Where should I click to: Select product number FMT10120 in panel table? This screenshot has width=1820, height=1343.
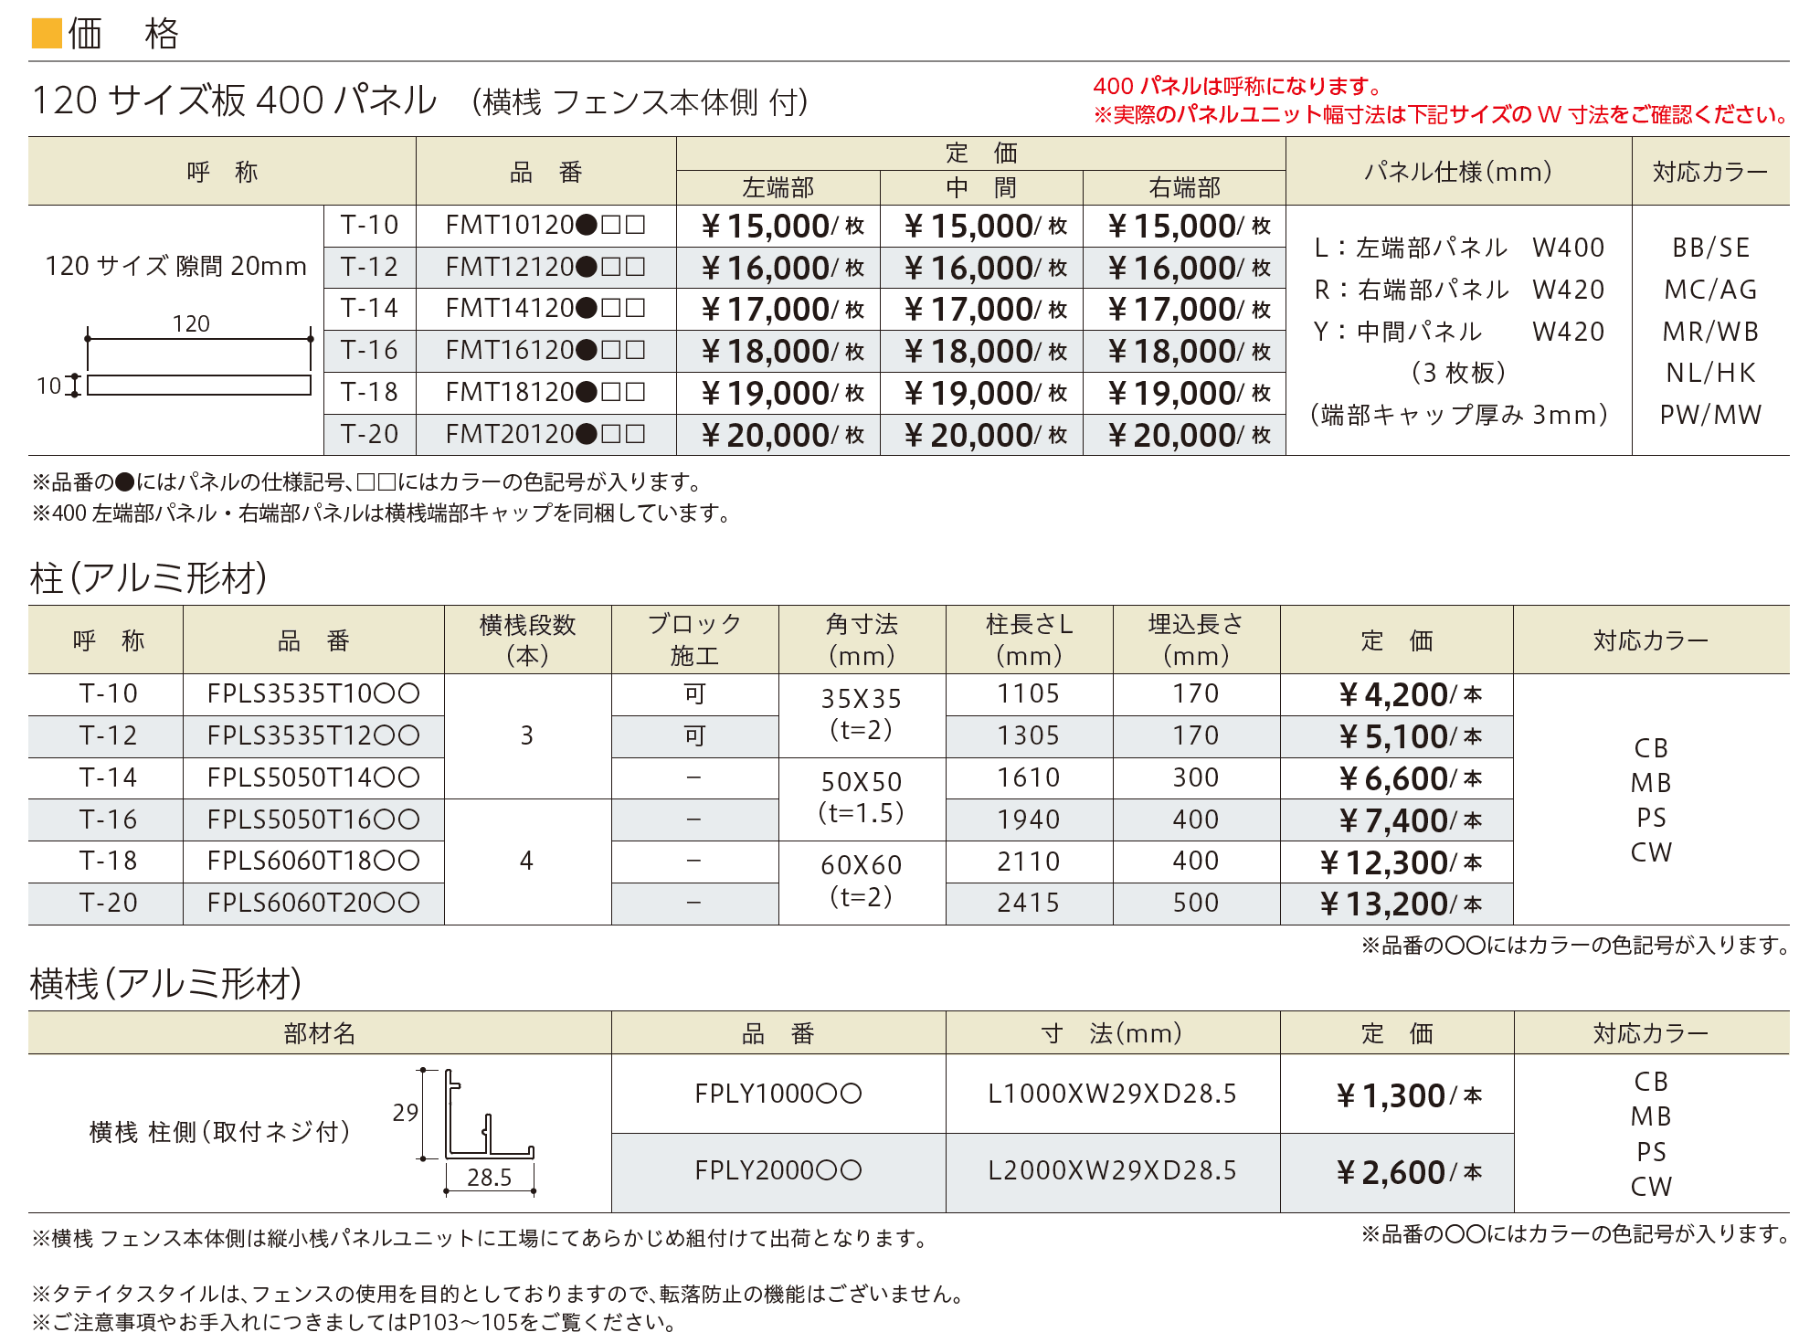click(x=545, y=225)
